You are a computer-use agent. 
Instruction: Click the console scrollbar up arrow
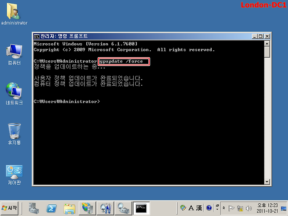[x=267, y=44]
